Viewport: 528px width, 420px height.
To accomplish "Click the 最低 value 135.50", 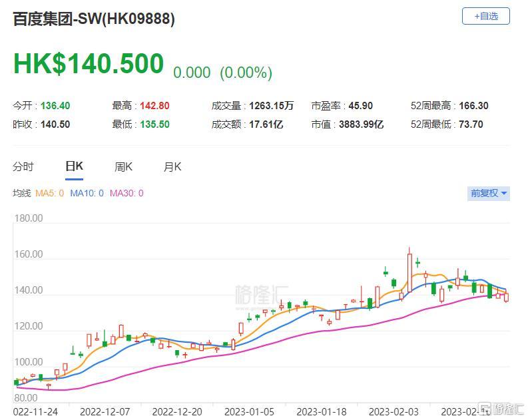I will [154, 124].
